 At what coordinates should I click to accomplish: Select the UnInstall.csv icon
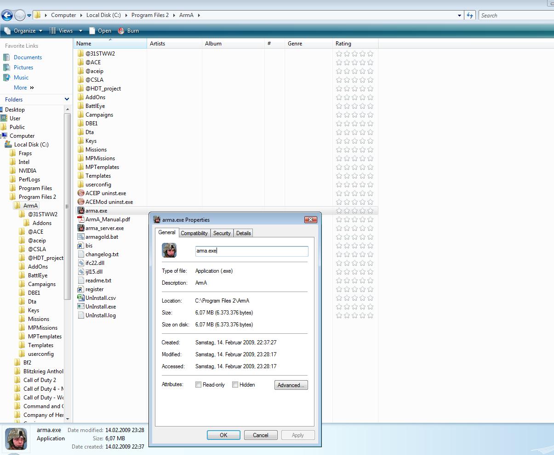coord(81,298)
